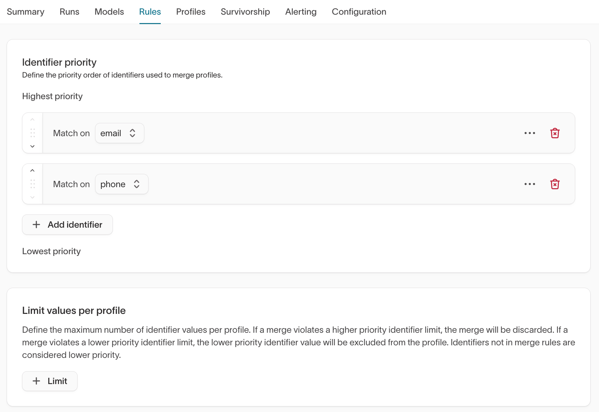Switch to the Summary tab
The height and width of the screenshot is (412, 599).
click(26, 12)
